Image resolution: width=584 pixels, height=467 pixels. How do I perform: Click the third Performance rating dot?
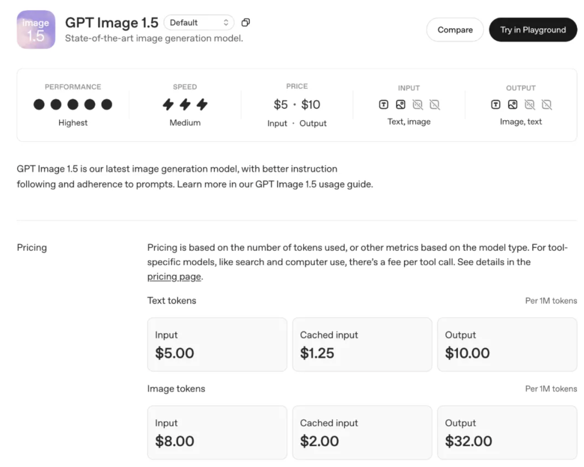(73, 105)
